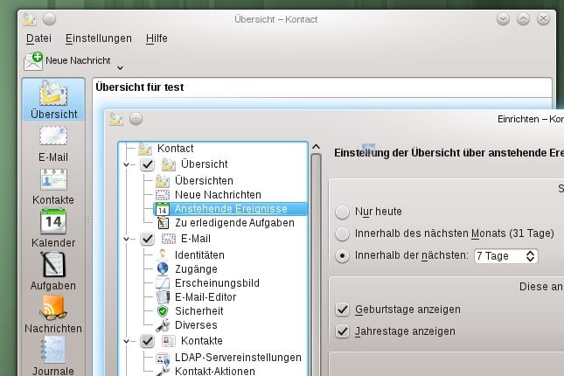
Task: Open the Hilfe menu
Action: pyautogui.click(x=157, y=38)
